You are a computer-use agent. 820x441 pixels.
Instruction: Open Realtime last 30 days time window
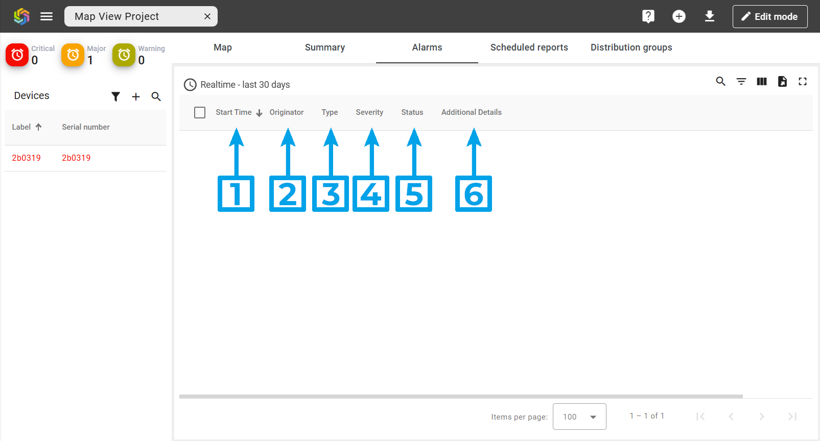[x=237, y=85]
